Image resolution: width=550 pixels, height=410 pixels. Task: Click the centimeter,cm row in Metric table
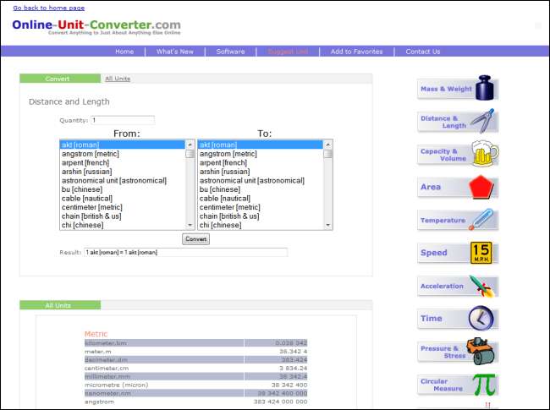click(195, 369)
